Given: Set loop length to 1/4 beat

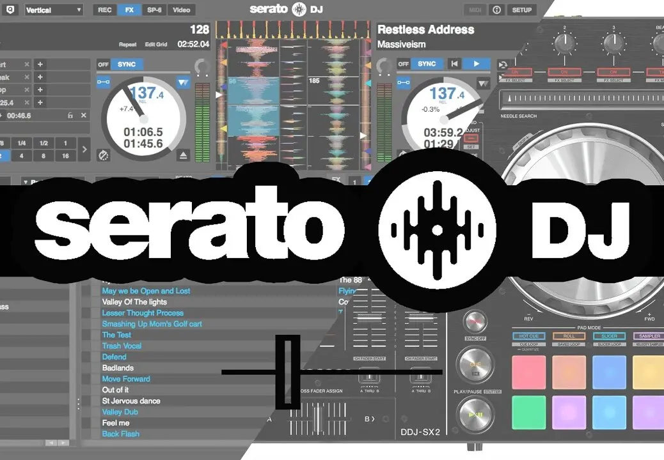Looking at the screenshot, I should point(22,143).
